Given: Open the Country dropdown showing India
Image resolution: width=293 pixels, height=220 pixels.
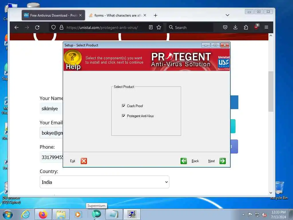Looking at the screenshot, I should coord(104,182).
